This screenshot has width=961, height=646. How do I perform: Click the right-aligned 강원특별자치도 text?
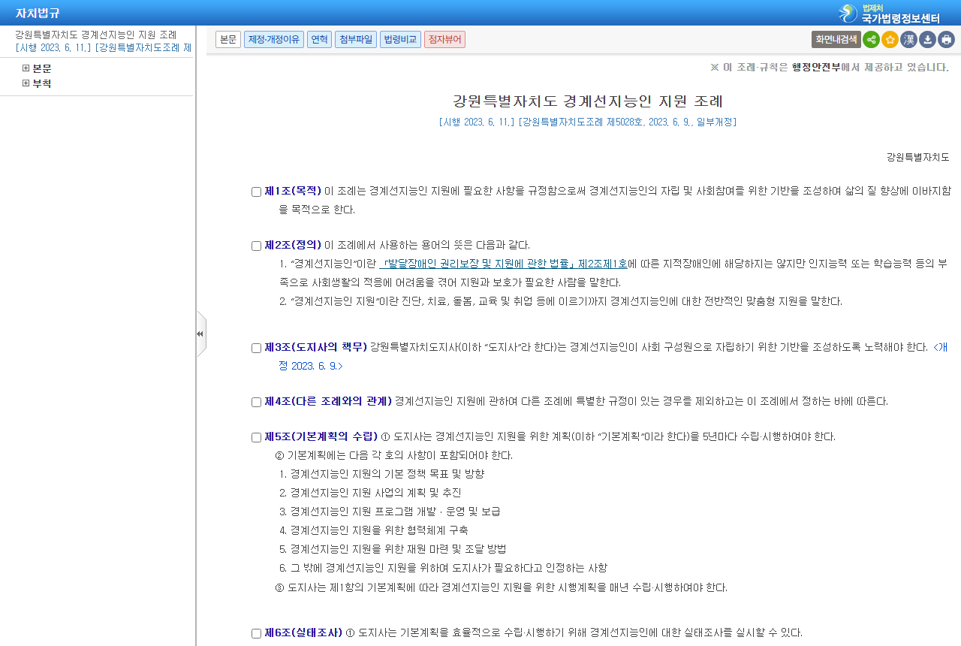pyautogui.click(x=918, y=157)
